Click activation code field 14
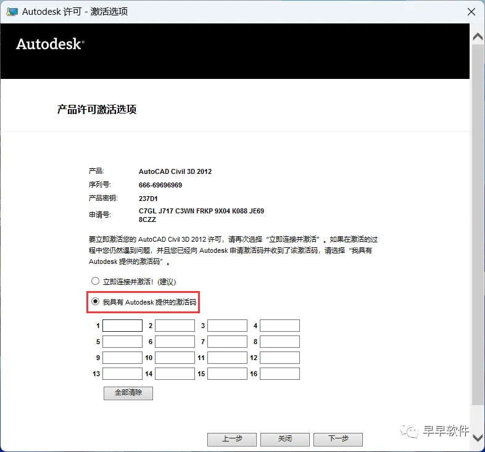The height and width of the screenshot is (452, 485). (x=175, y=374)
